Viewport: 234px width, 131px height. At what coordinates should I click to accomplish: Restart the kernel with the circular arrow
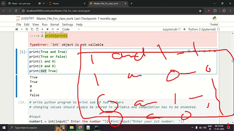point(53,29)
